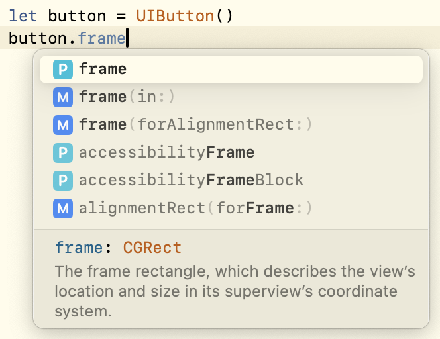This screenshot has width=440, height=339.
Task: Pick frame(forAlignmentRect:) from completions
Action: 231,124
